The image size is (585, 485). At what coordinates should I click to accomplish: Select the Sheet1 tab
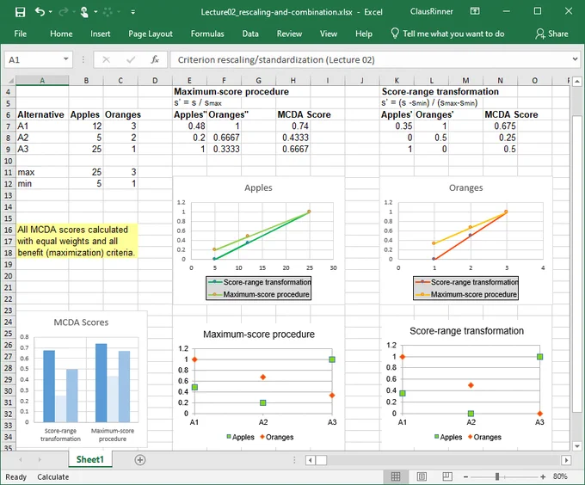point(90,460)
